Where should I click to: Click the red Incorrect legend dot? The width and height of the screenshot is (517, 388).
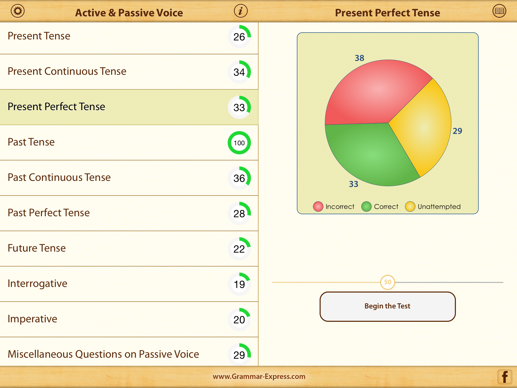pos(318,206)
